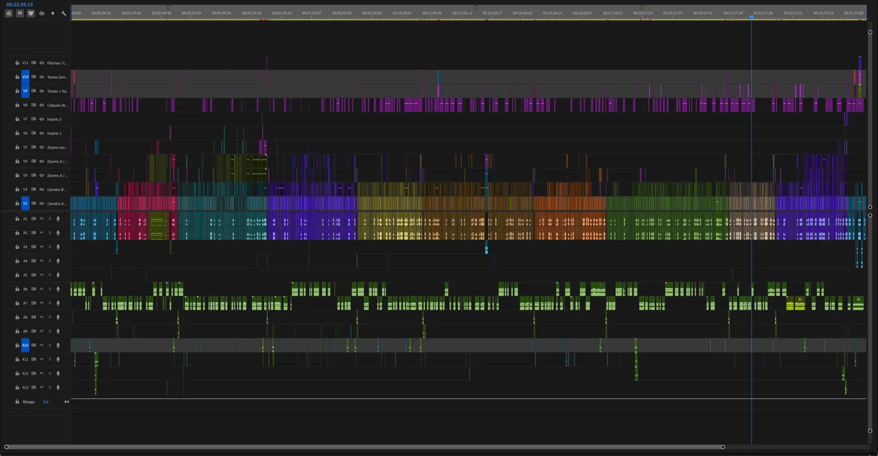This screenshot has width=878, height=456.
Task: Click the Mixage volume value 0,0
Action: 46,402
